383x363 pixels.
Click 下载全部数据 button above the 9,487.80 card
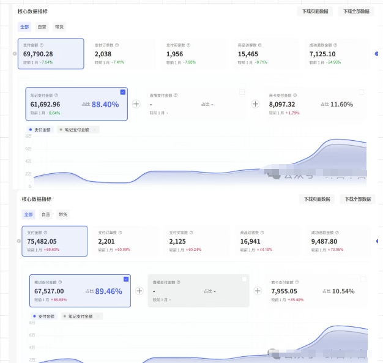pyautogui.click(x=358, y=199)
